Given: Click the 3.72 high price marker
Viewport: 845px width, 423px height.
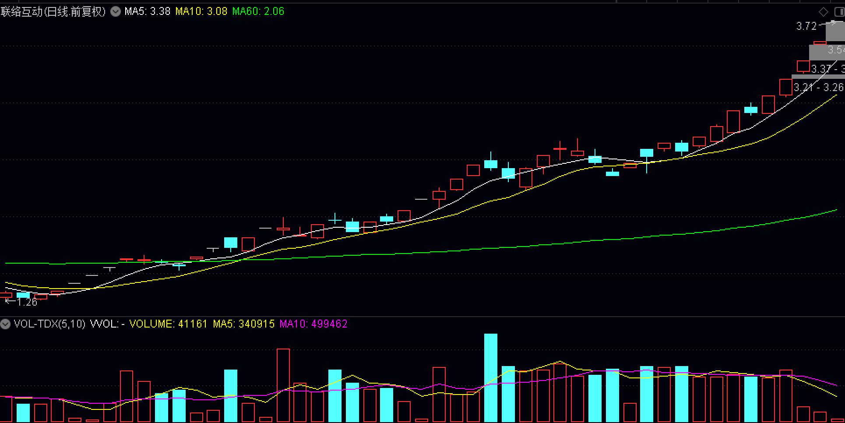Looking at the screenshot, I should tap(806, 26).
